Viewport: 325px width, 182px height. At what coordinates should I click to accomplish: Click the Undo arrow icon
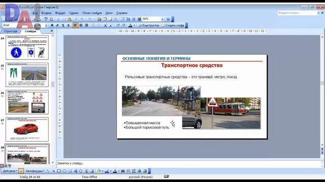click(x=82, y=19)
